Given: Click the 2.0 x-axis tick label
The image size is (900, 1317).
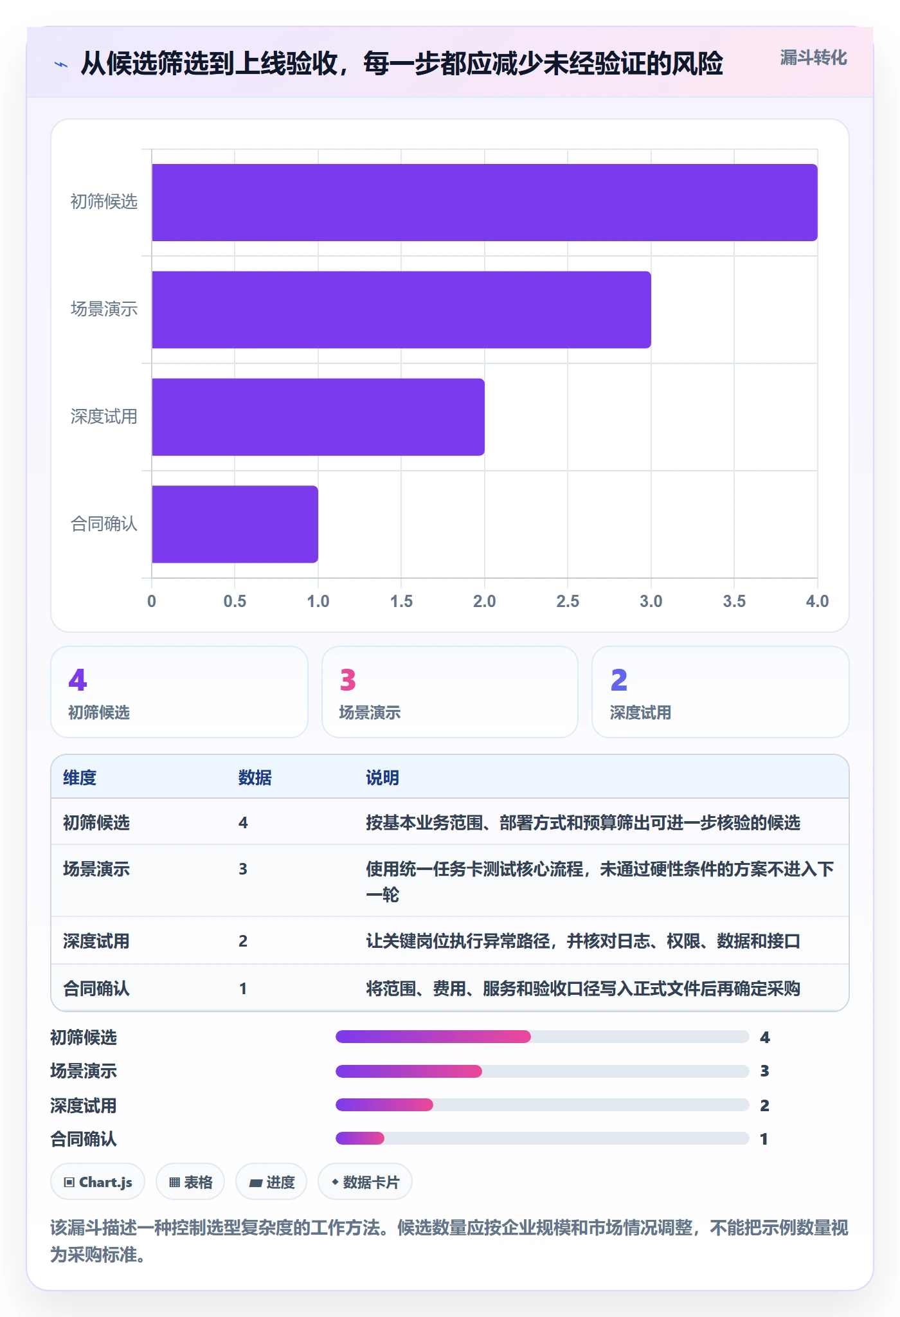Looking at the screenshot, I should click(x=484, y=601).
